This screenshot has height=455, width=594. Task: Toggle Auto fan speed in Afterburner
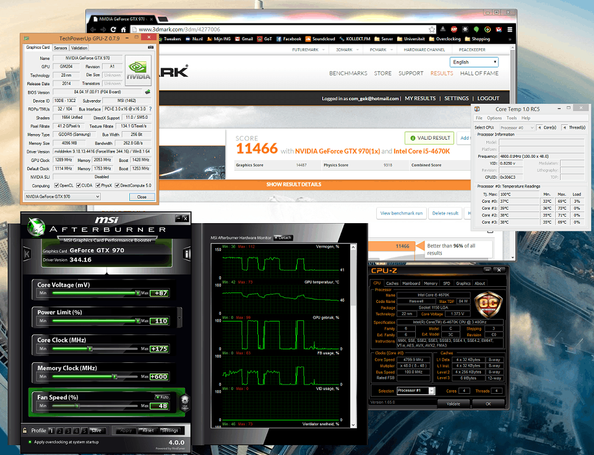162,397
